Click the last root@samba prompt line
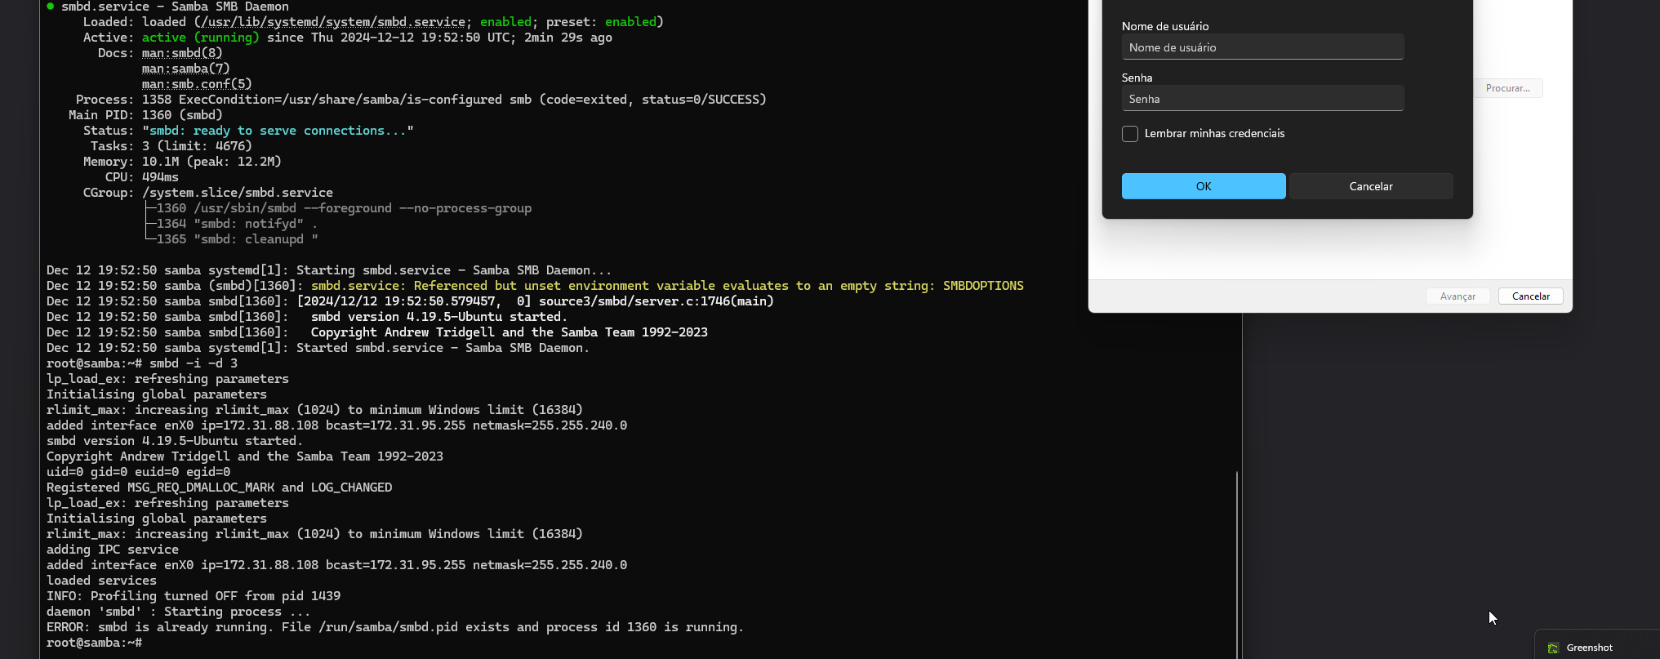Screen dimensions: 1660x659 (x=94, y=643)
